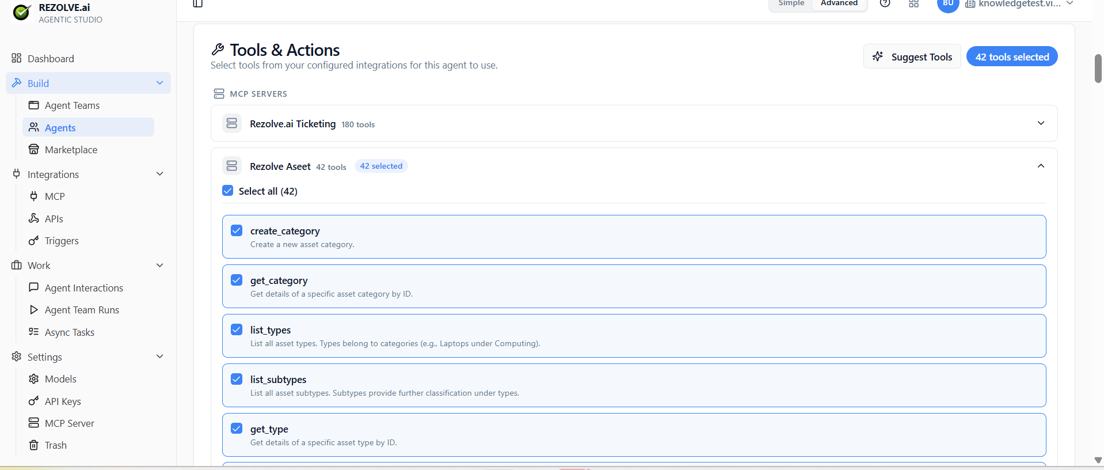Uncheck the get_category tool checkbox
This screenshot has height=470, width=1104.
pyautogui.click(x=237, y=280)
